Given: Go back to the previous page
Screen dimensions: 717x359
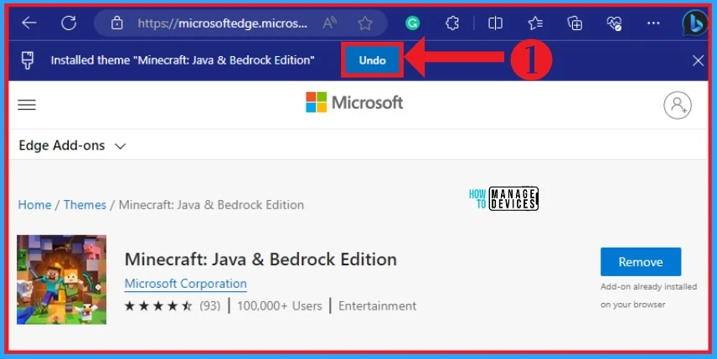Looking at the screenshot, I should coord(29,23).
